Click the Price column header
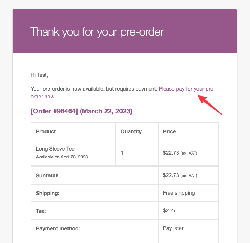 click(169, 131)
